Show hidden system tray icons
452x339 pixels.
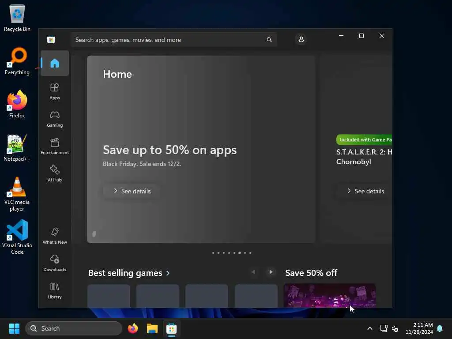pos(370,328)
